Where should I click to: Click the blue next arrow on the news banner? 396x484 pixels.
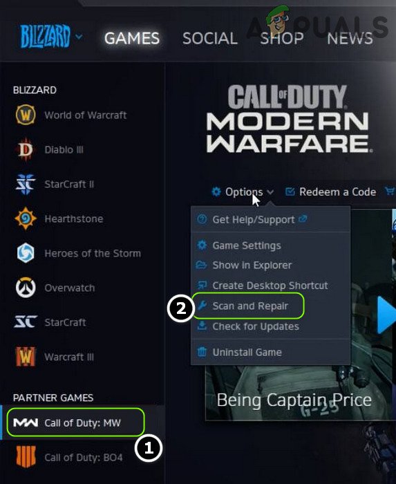pyautogui.click(x=387, y=315)
